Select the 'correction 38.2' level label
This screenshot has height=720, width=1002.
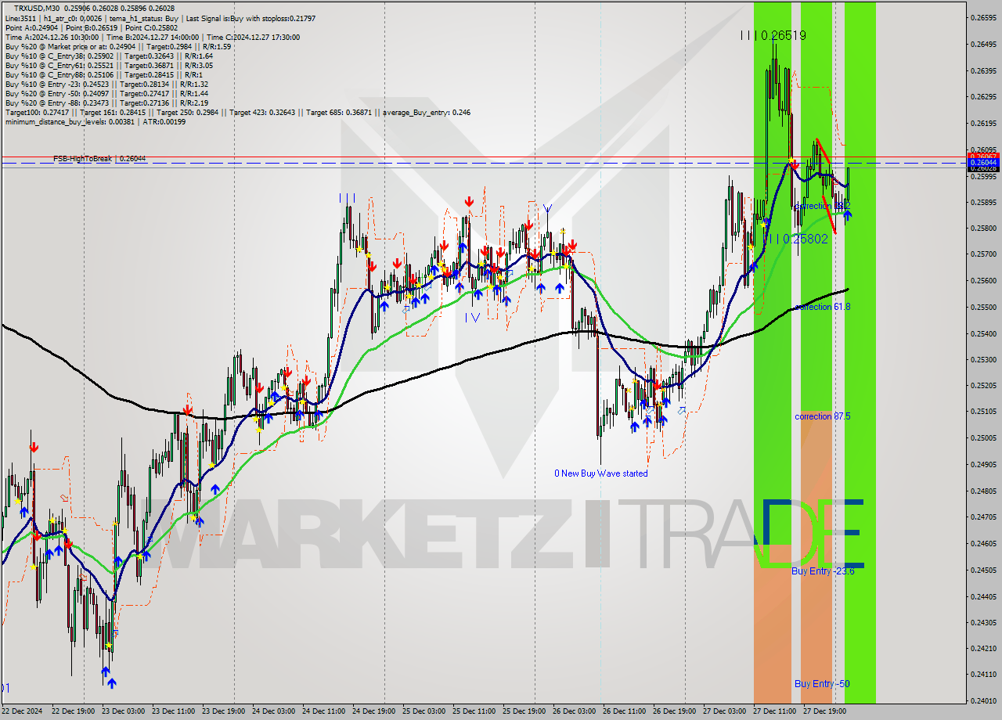822,206
